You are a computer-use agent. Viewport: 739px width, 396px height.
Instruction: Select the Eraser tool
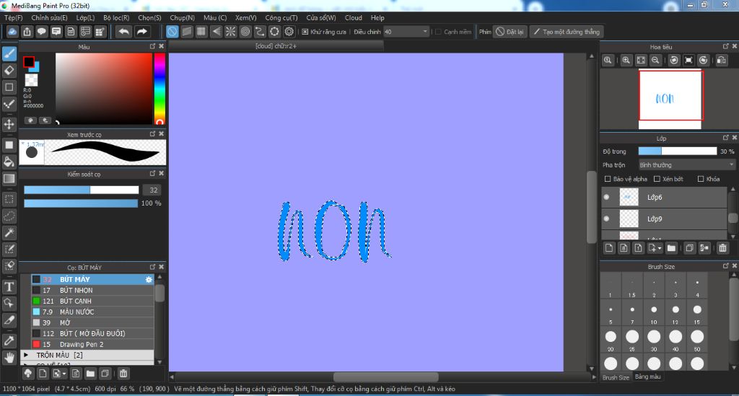pyautogui.click(x=9, y=71)
